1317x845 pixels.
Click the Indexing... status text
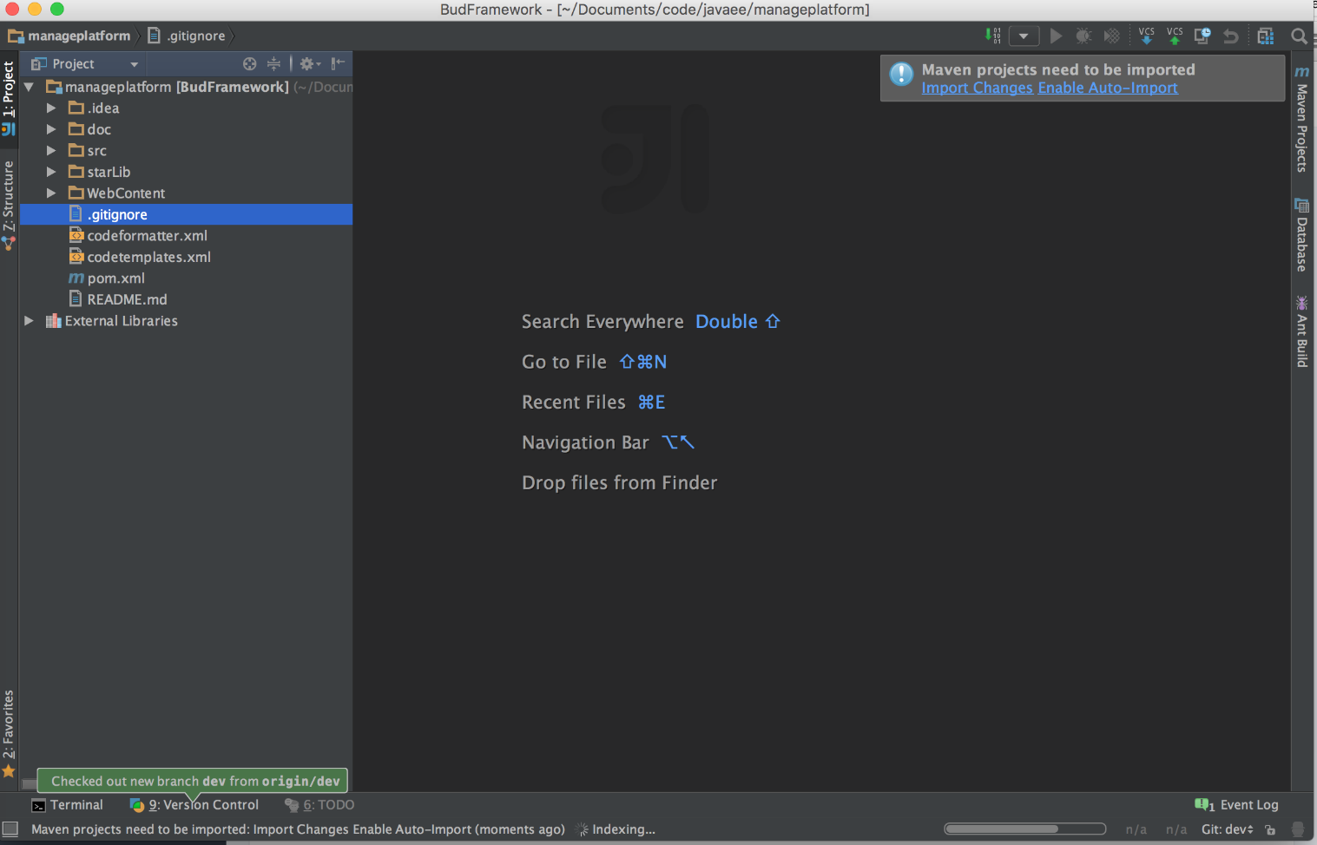(x=623, y=829)
